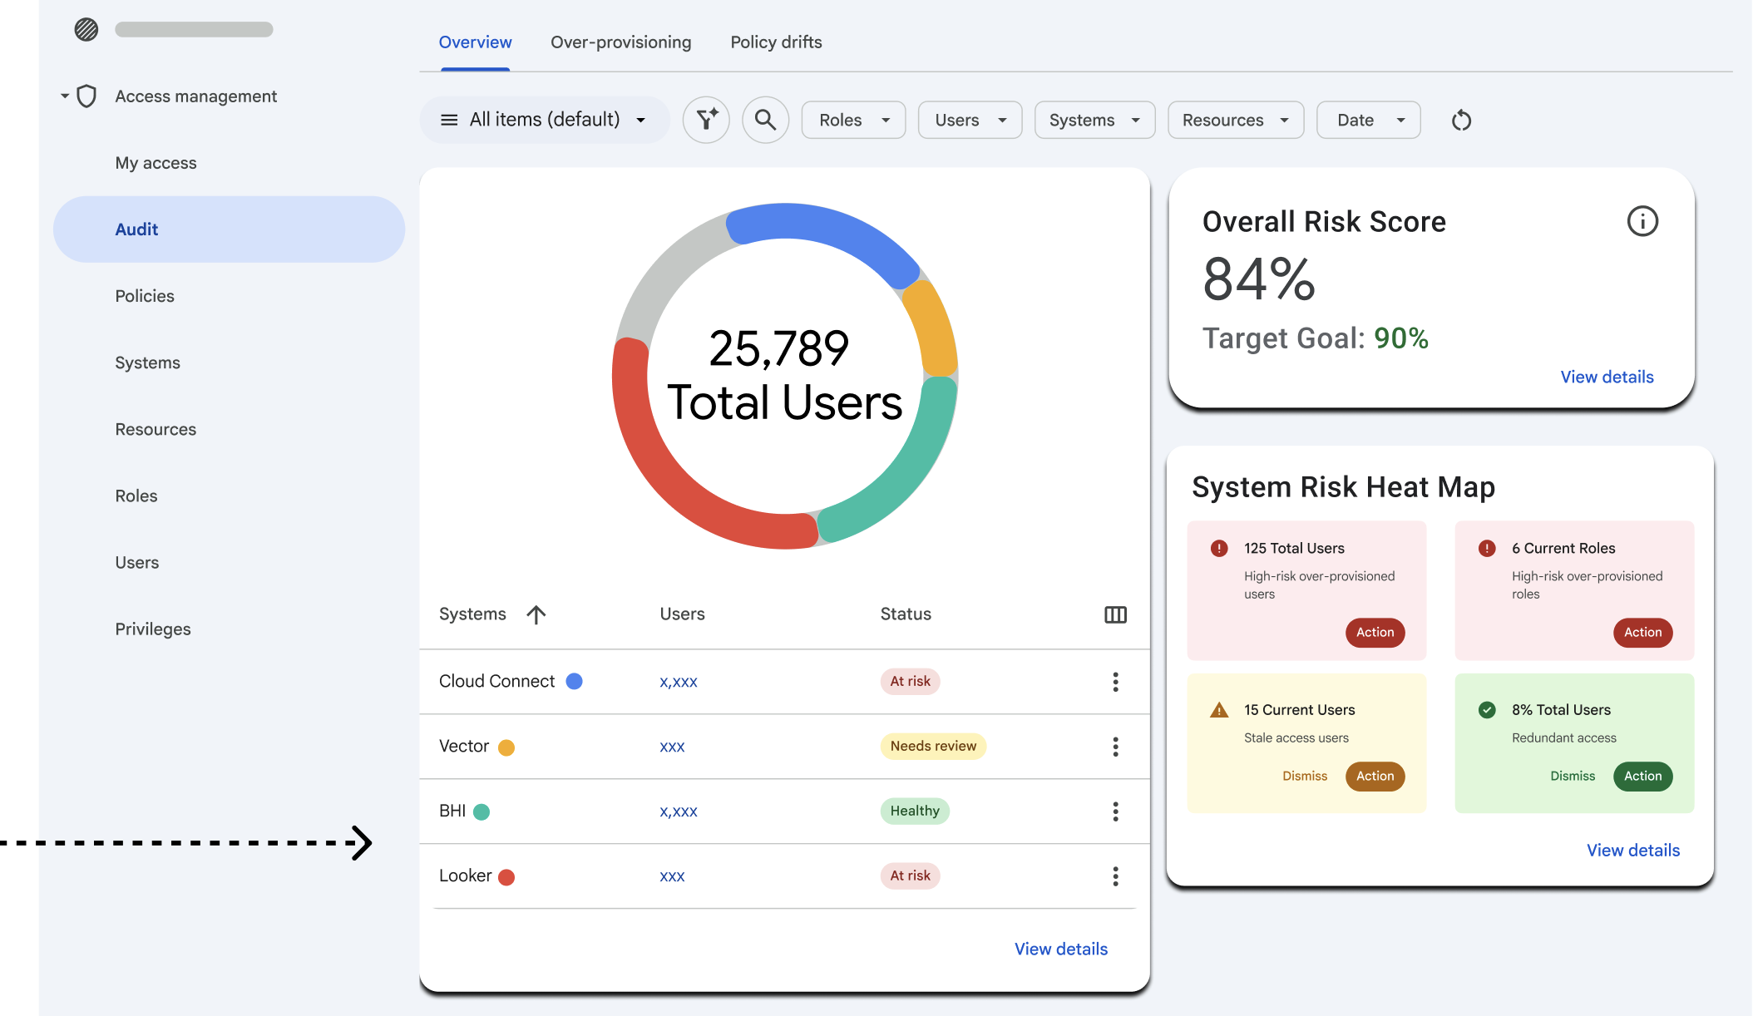
Task: Dismiss the Redundant access card
Action: point(1573,776)
